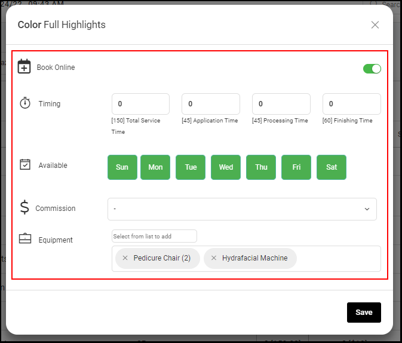The image size is (402, 343).
Task: Click the Equipment briefcase icon
Action: (x=25, y=238)
